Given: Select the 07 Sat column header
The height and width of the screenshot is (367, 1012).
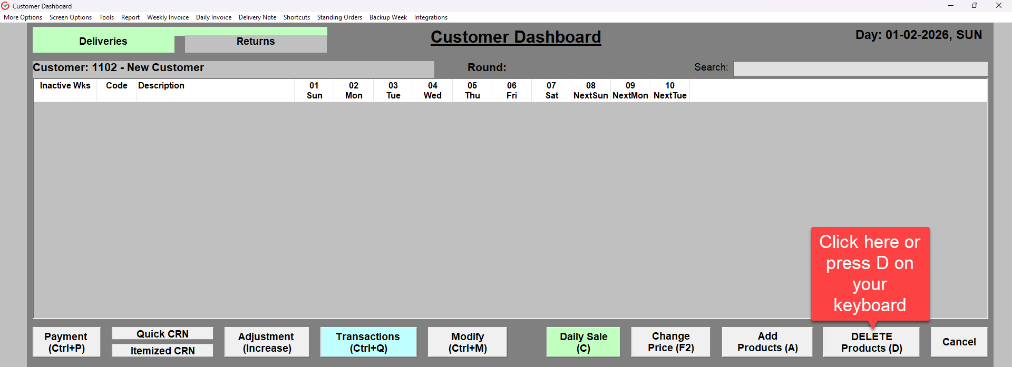Looking at the screenshot, I should pos(551,91).
